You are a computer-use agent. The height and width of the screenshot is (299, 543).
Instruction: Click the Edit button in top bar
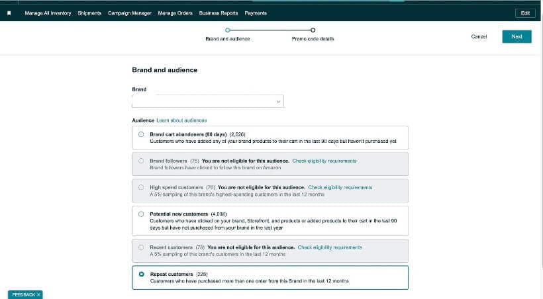point(525,13)
